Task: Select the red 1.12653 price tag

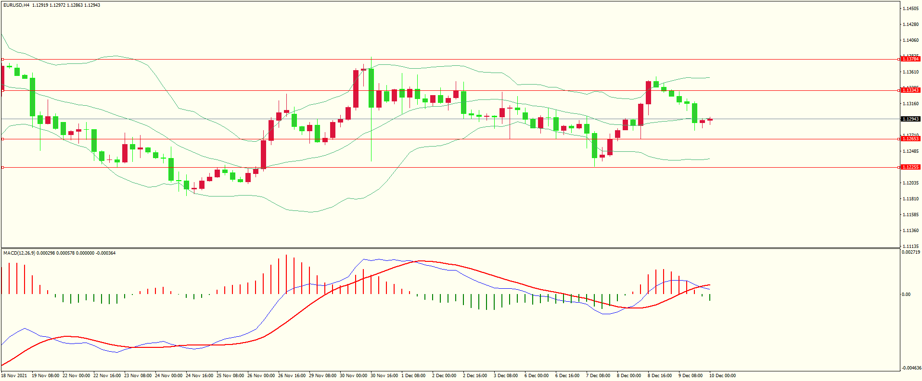Action: pos(910,139)
